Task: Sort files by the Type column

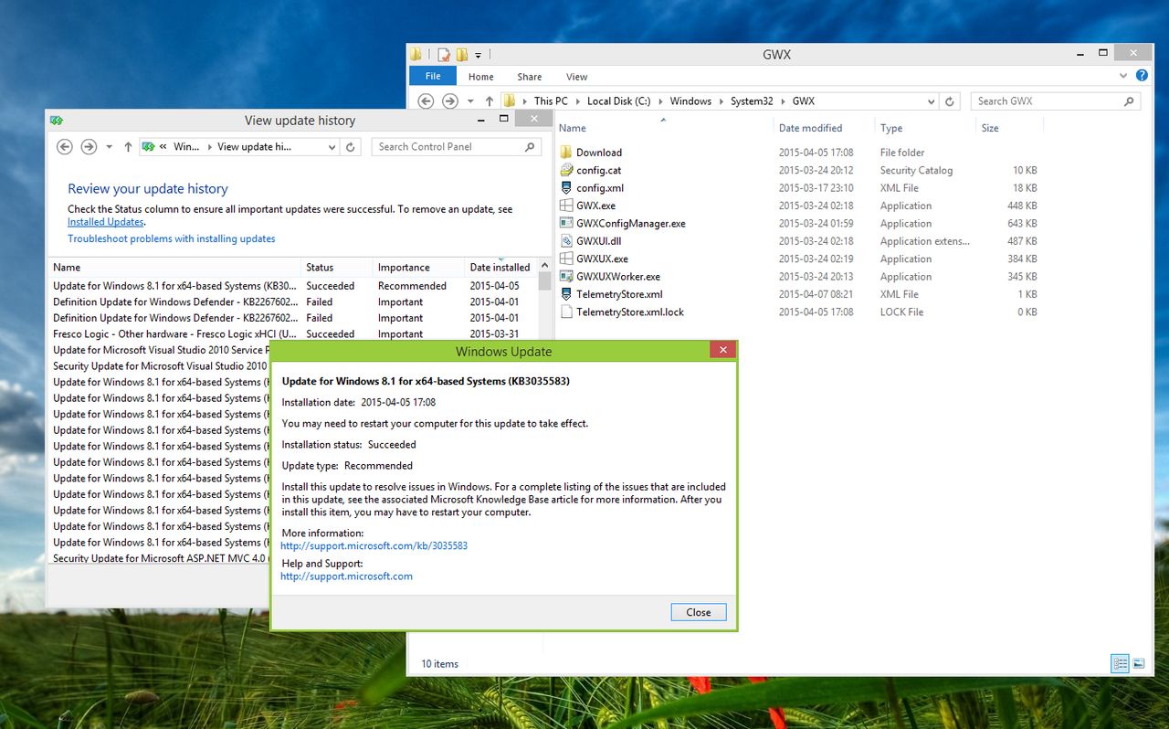Action: point(891,128)
